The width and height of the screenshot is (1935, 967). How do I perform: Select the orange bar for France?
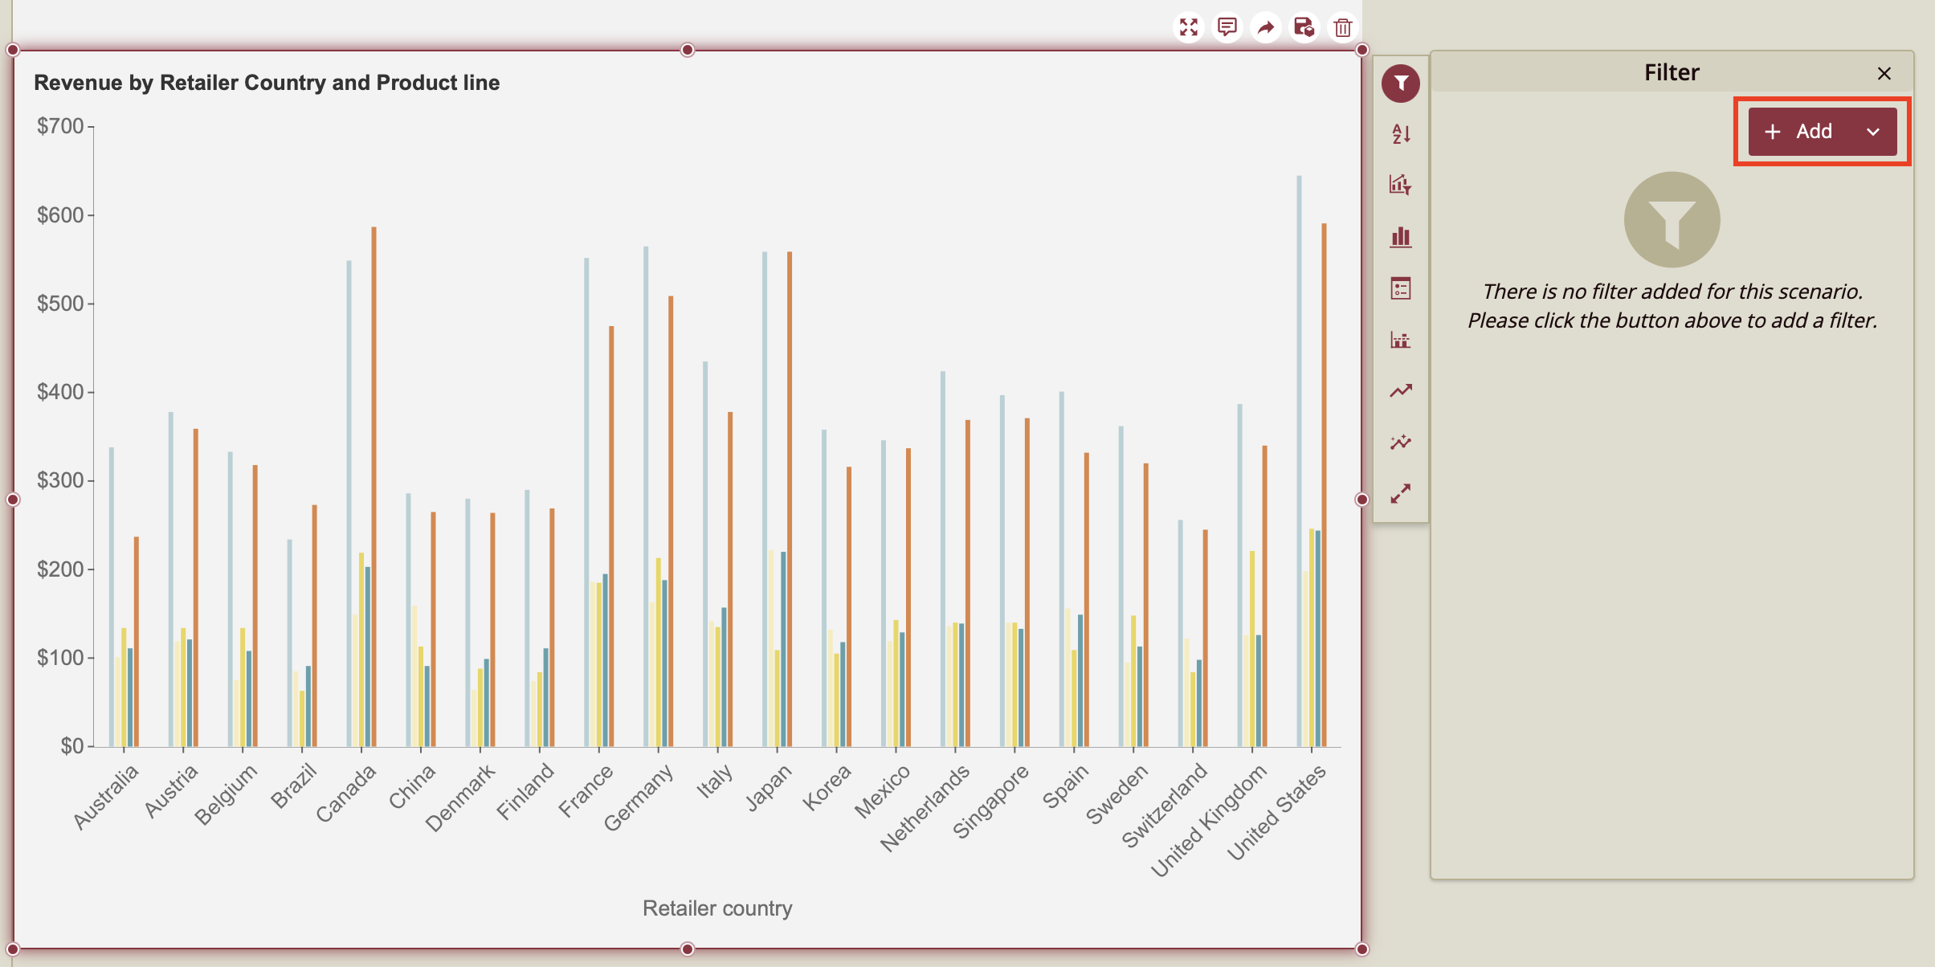pos(611,536)
